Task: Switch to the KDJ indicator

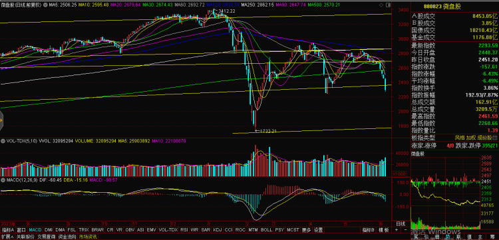Action: pos(218,229)
